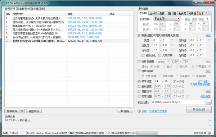Enable the 播放速度 checkbox
The height and width of the screenshot is (137, 216).
pyautogui.click(x=139, y=86)
